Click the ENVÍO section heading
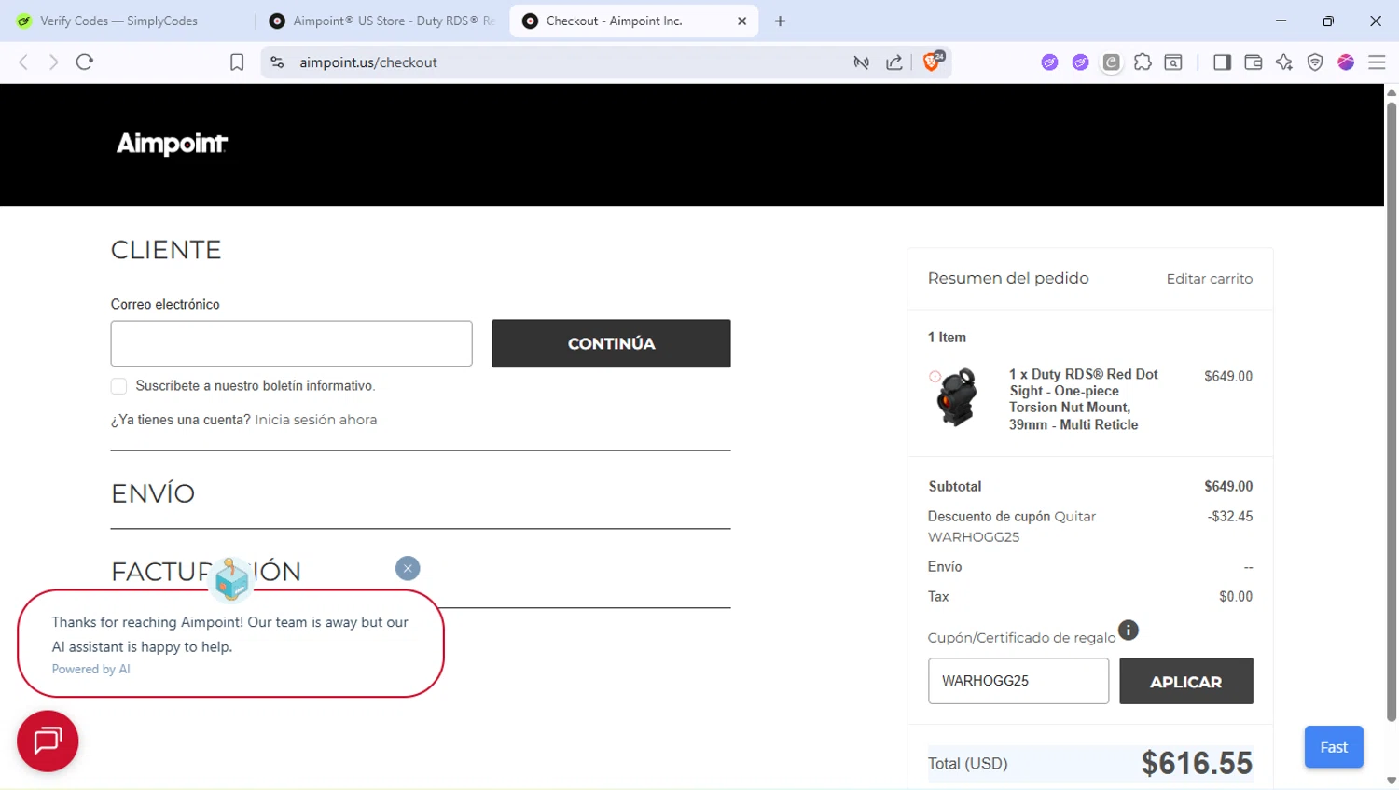Screen dimensions: 1399x790 click(x=153, y=493)
